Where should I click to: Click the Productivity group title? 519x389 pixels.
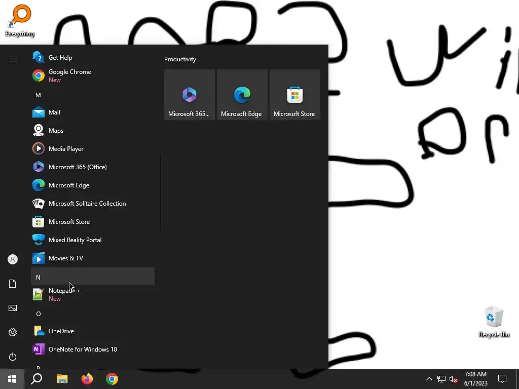(180, 59)
